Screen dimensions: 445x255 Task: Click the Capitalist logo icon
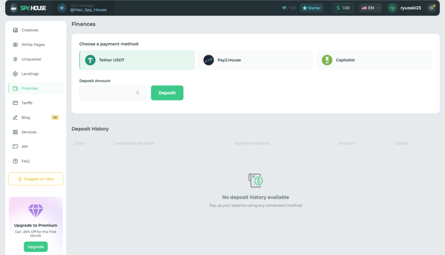[327, 60]
